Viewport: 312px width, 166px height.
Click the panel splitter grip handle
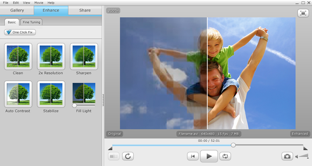pos(103,100)
